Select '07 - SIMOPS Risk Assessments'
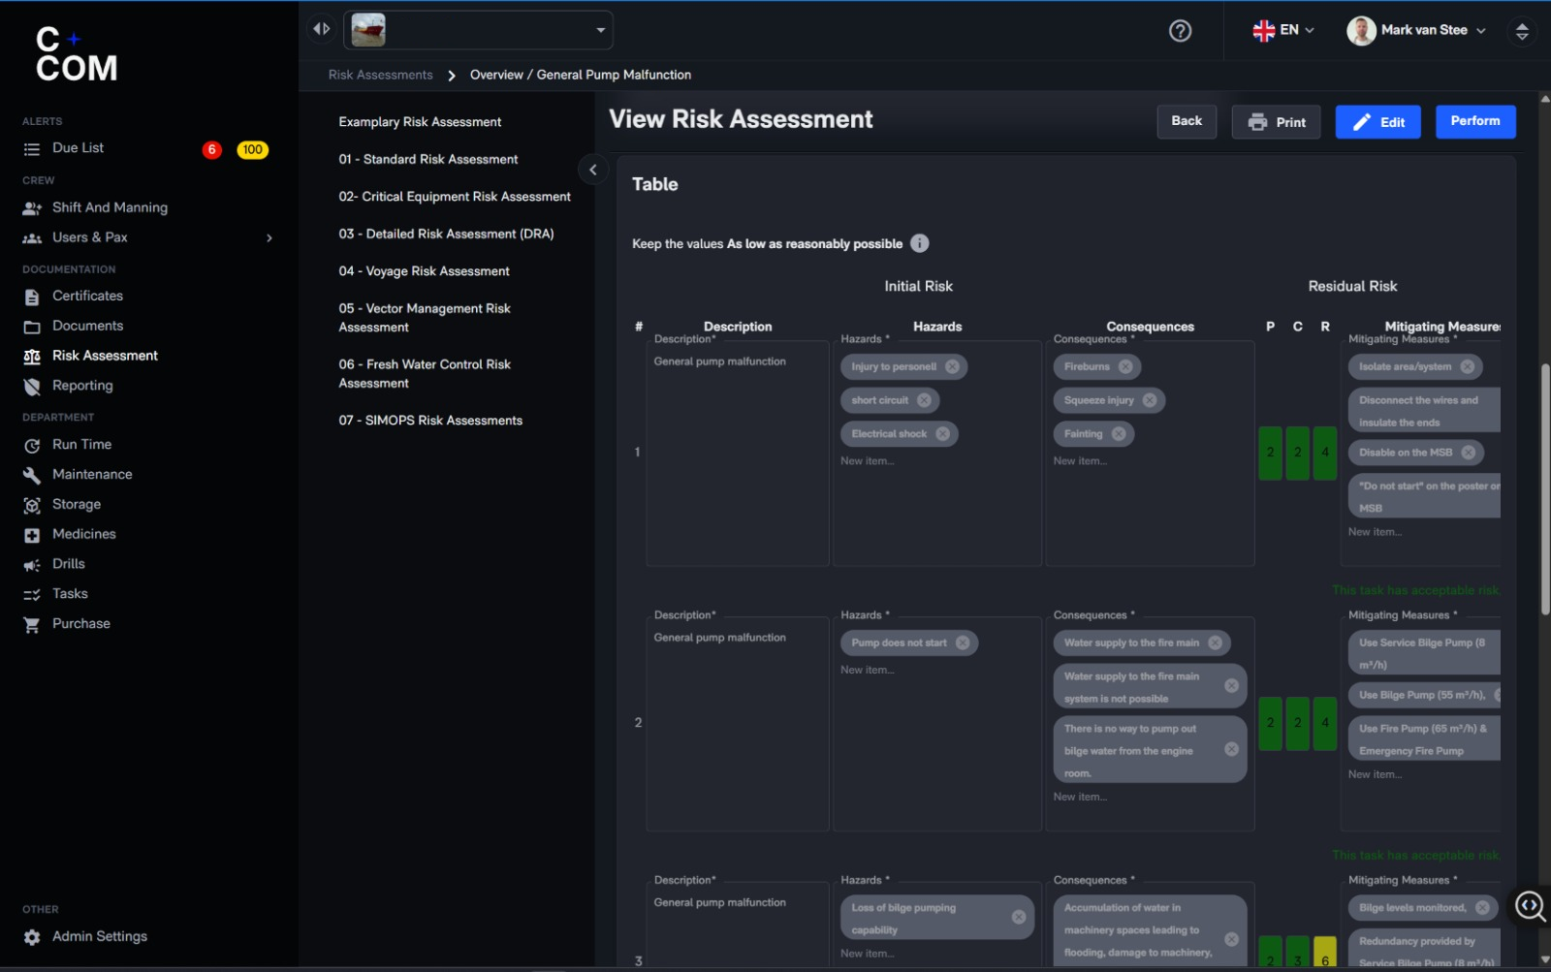Image resolution: width=1551 pixels, height=972 pixels. (x=430, y=421)
